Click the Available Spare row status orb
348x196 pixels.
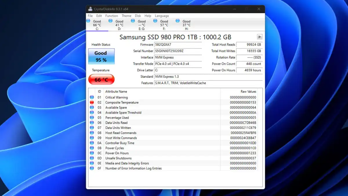coord(92,107)
